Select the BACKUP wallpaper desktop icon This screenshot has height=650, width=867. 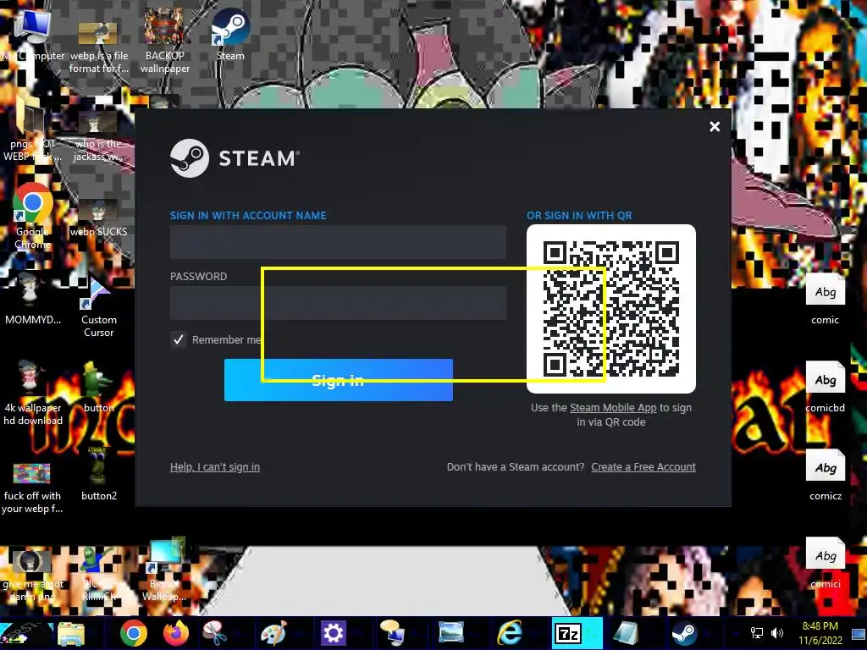click(x=164, y=41)
